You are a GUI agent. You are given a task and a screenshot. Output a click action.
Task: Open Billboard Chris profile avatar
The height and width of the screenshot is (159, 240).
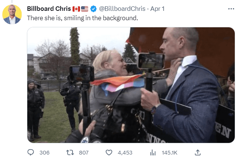click(12, 14)
